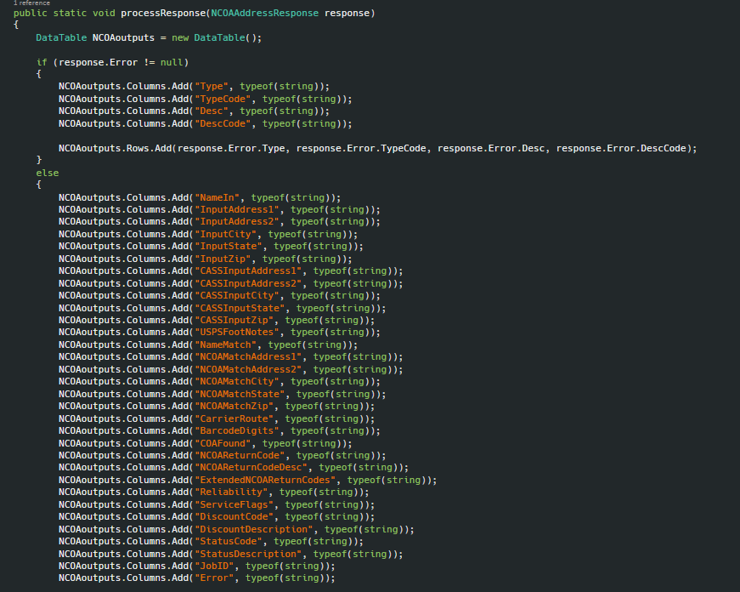
Task: Click the response.Error != null condition
Action: click(121, 62)
